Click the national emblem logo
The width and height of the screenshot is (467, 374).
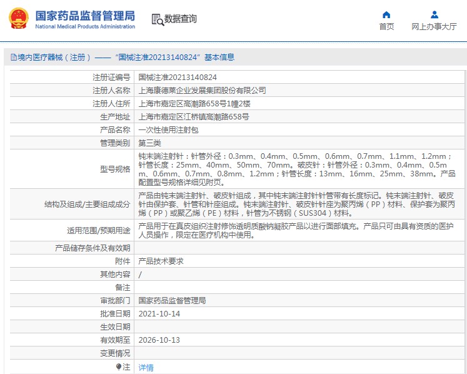(x=19, y=19)
